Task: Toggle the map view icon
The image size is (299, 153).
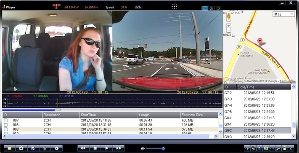Action: point(266,148)
